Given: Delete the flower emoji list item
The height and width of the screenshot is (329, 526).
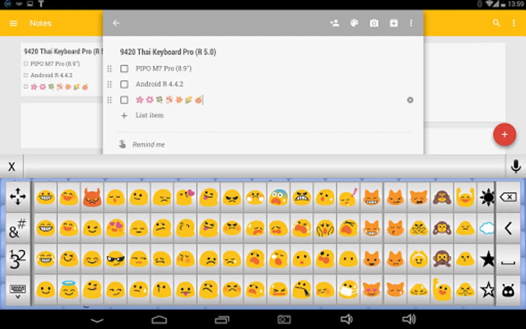Looking at the screenshot, I should [410, 100].
